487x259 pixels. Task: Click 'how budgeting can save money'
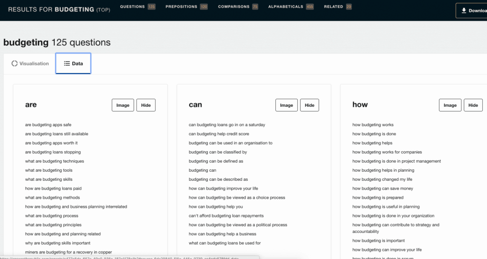pyautogui.click(x=383, y=188)
